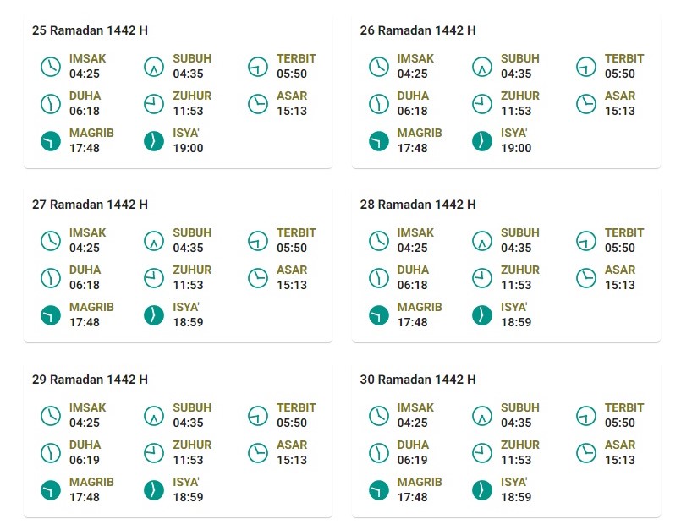The width and height of the screenshot is (681, 530).
Task: Click the Imsak clock icon for 25 Ramadan
Action: coord(51,67)
